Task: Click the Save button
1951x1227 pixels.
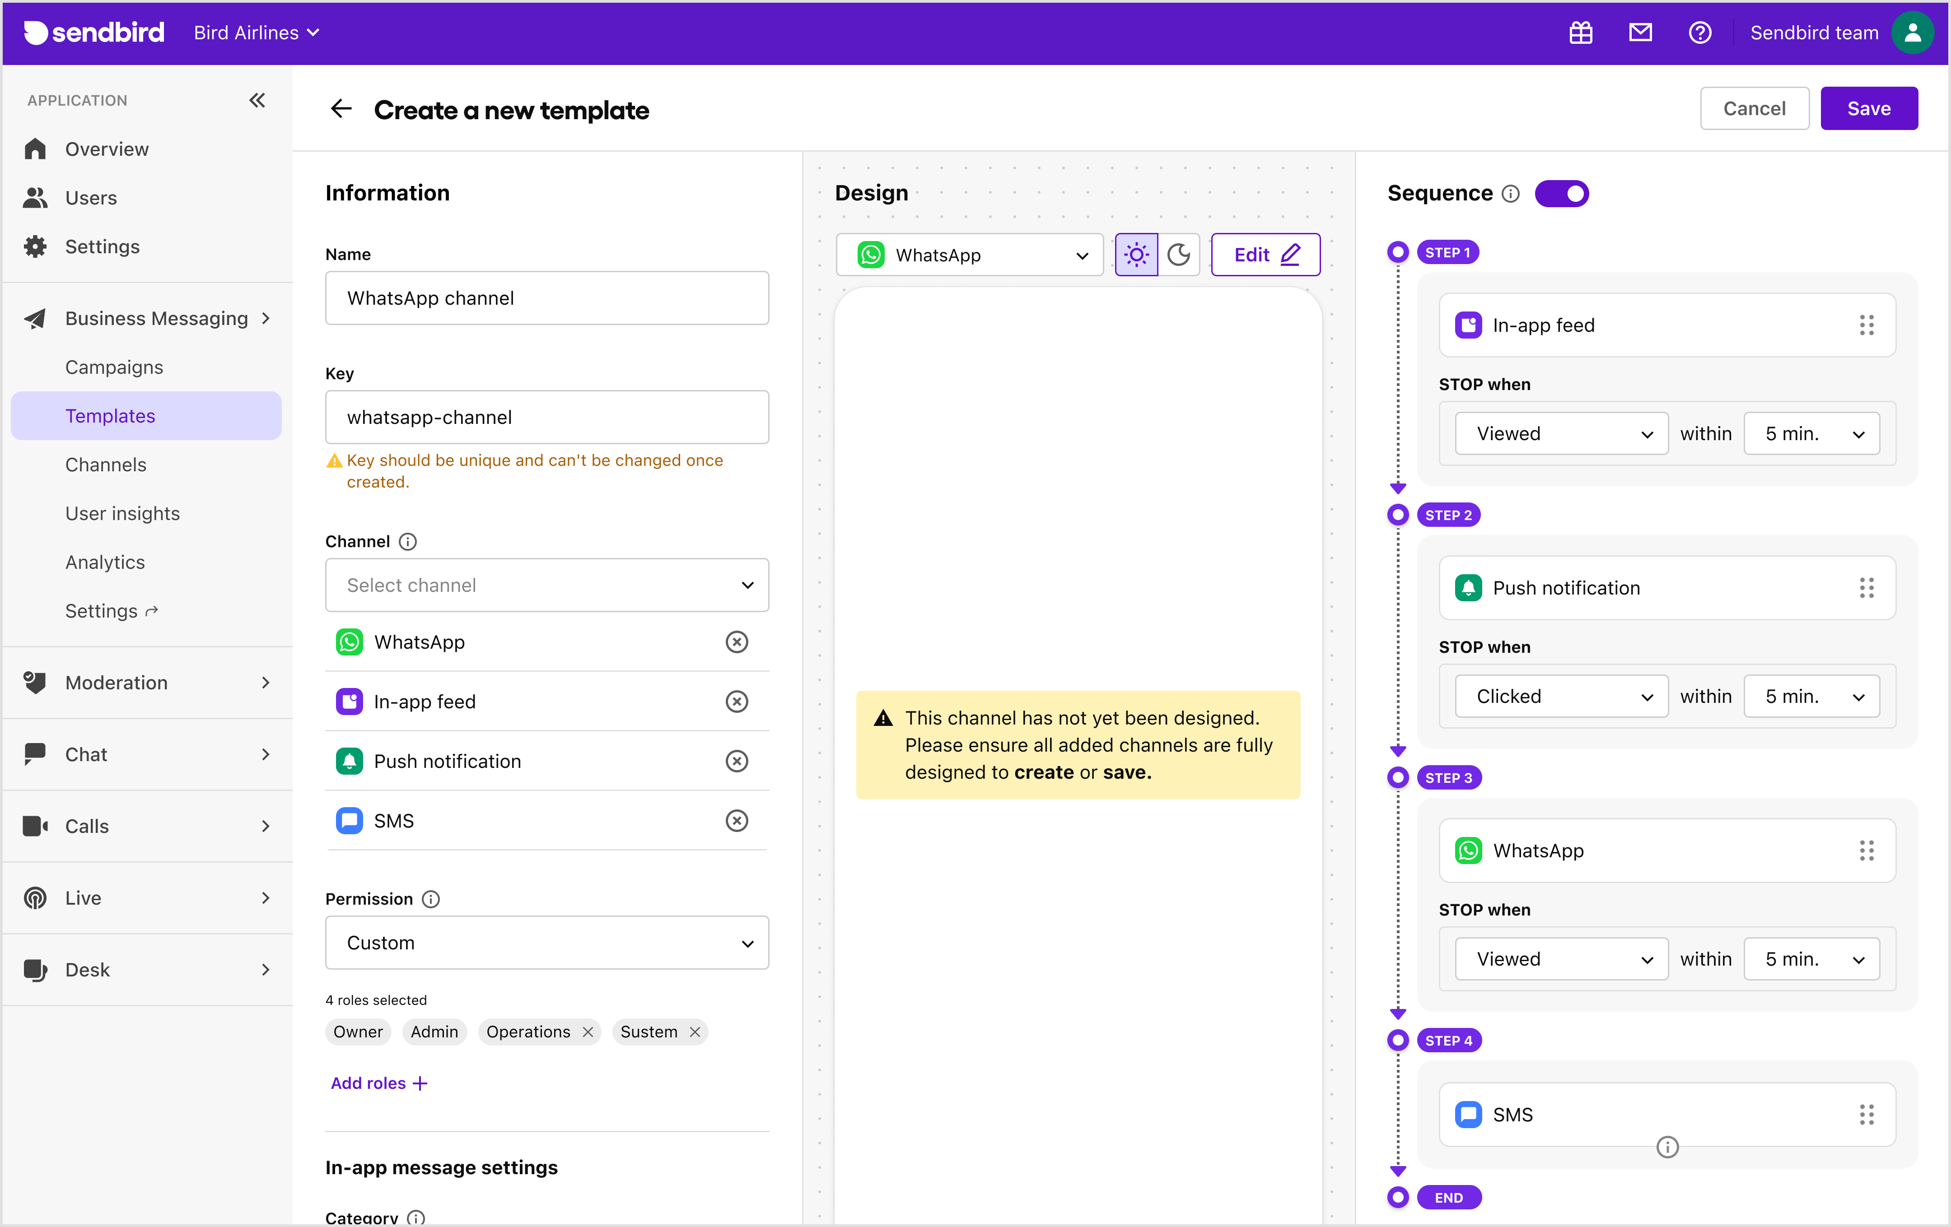Action: click(x=1869, y=108)
